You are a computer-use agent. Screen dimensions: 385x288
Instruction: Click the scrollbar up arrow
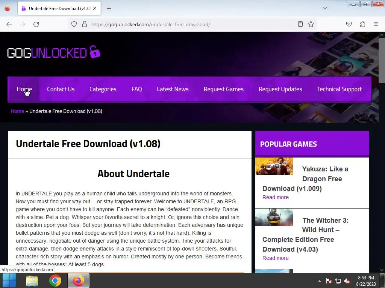click(382, 35)
